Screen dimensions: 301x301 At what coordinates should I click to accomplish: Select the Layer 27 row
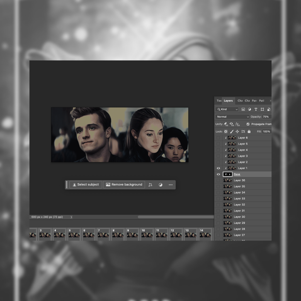pyautogui.click(x=243, y=235)
